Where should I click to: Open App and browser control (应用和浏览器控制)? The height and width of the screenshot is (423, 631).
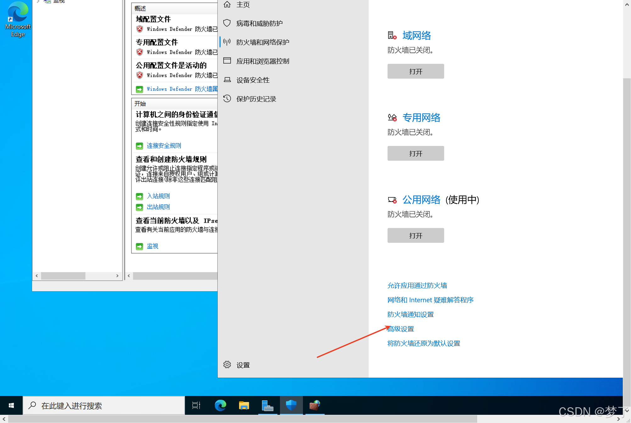point(262,61)
